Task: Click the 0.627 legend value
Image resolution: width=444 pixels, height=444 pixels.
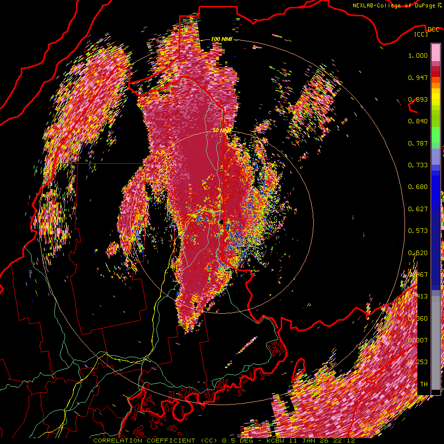Action: click(418, 209)
